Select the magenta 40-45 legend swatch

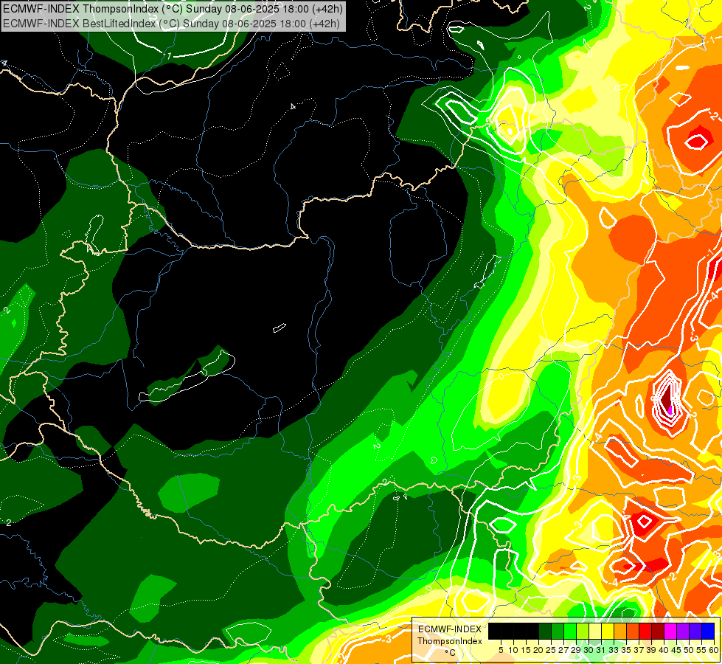670,631
